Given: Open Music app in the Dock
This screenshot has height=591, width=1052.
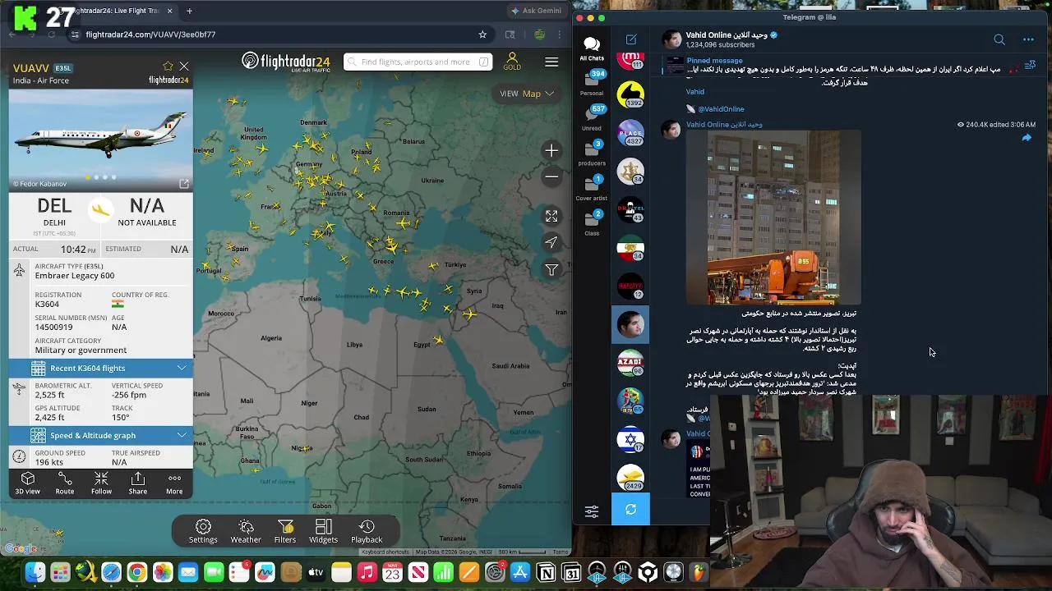Looking at the screenshot, I should coord(367,572).
